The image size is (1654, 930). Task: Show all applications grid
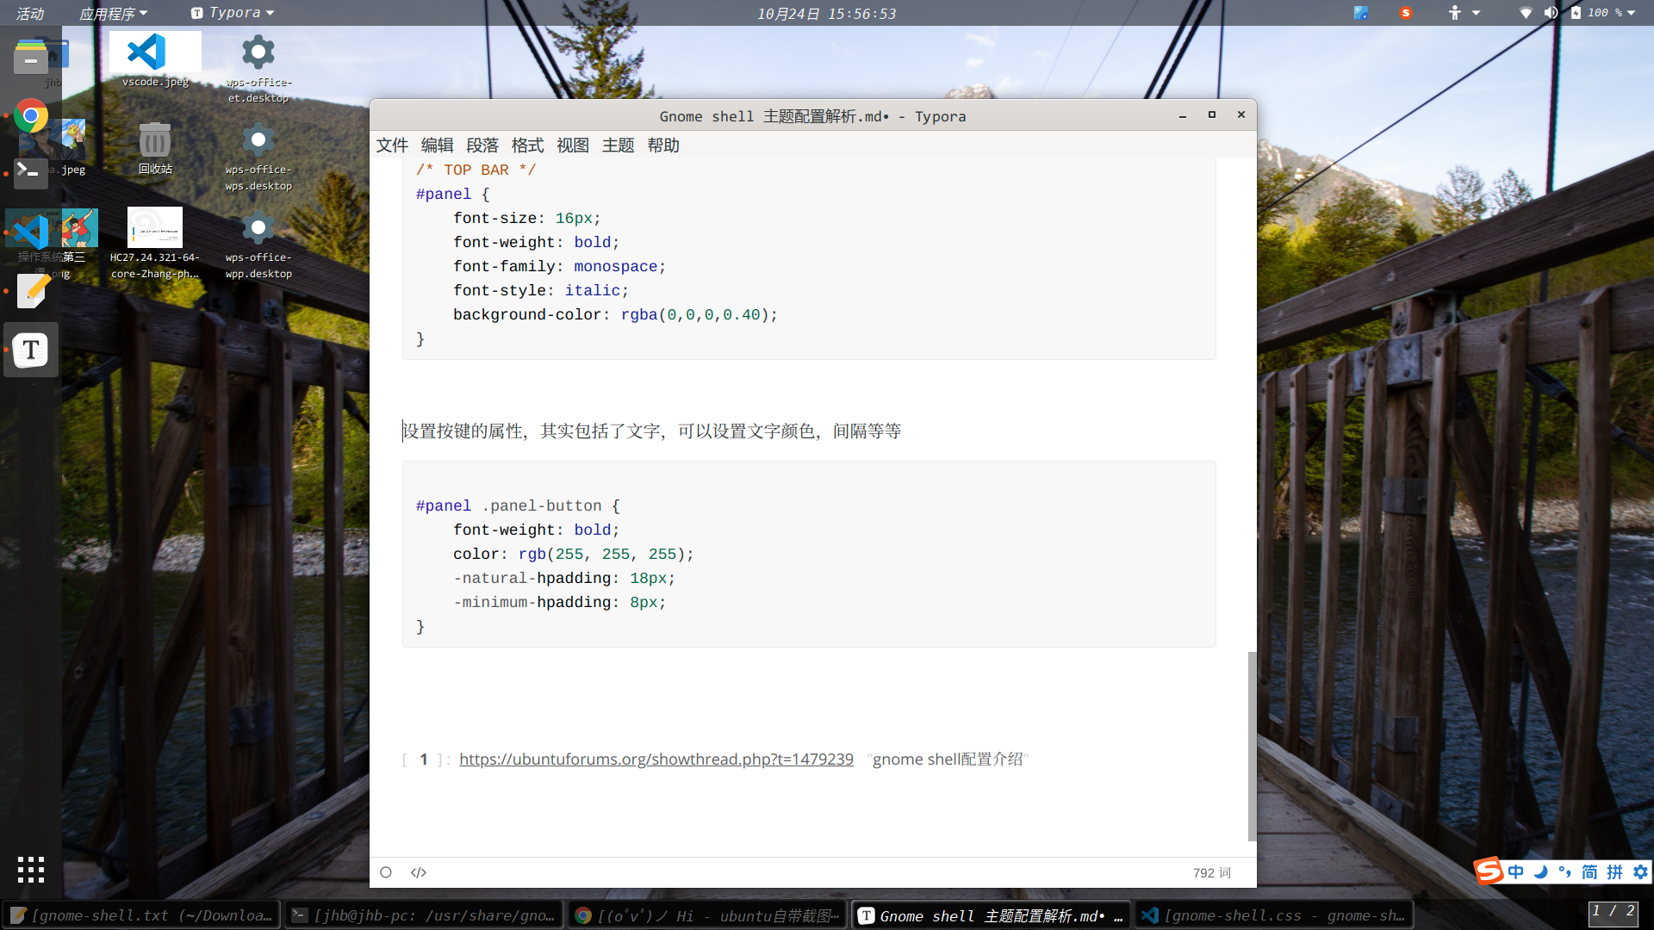tap(31, 870)
